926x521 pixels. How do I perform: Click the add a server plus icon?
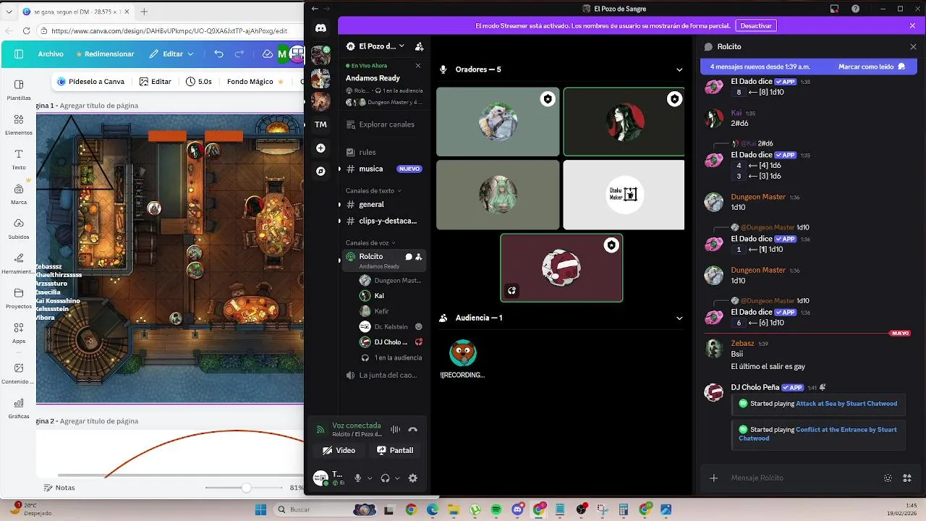[x=320, y=148]
